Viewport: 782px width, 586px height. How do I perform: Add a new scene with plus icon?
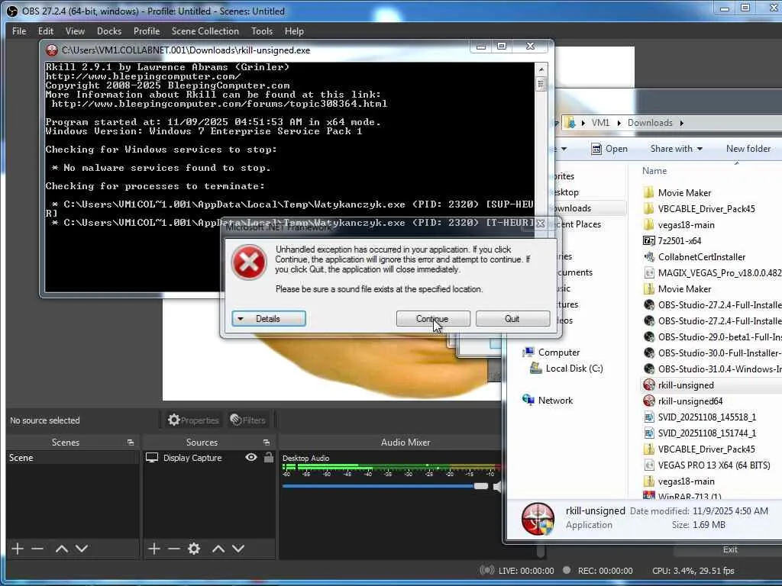(x=18, y=549)
